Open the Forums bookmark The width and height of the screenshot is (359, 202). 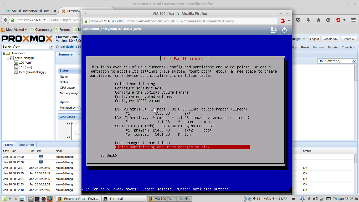[x=63, y=30]
